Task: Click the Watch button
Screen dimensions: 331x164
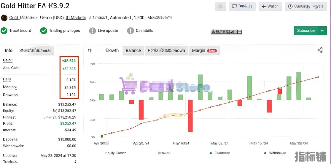Action: point(270,6)
